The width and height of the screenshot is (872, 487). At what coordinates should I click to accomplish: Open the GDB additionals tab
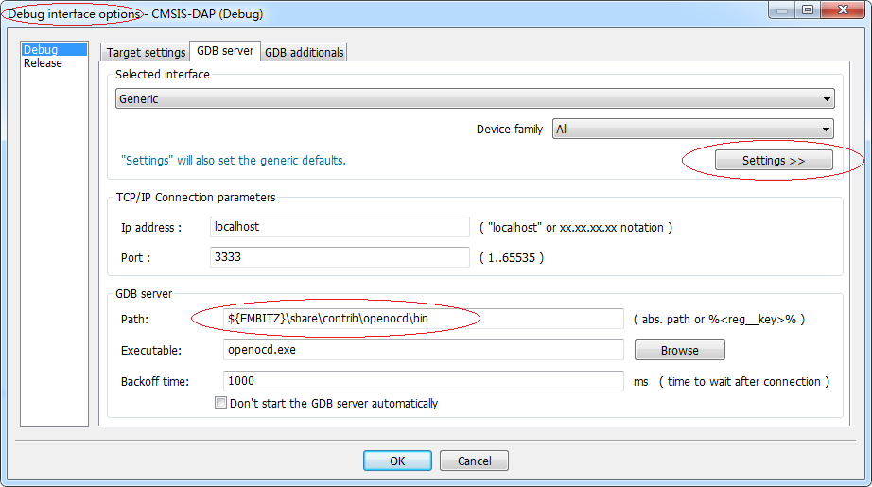(304, 52)
